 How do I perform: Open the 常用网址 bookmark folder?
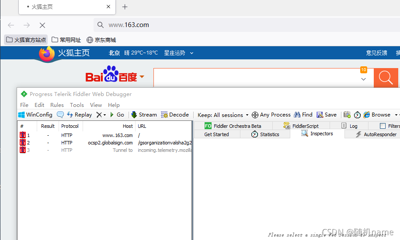(x=66, y=40)
